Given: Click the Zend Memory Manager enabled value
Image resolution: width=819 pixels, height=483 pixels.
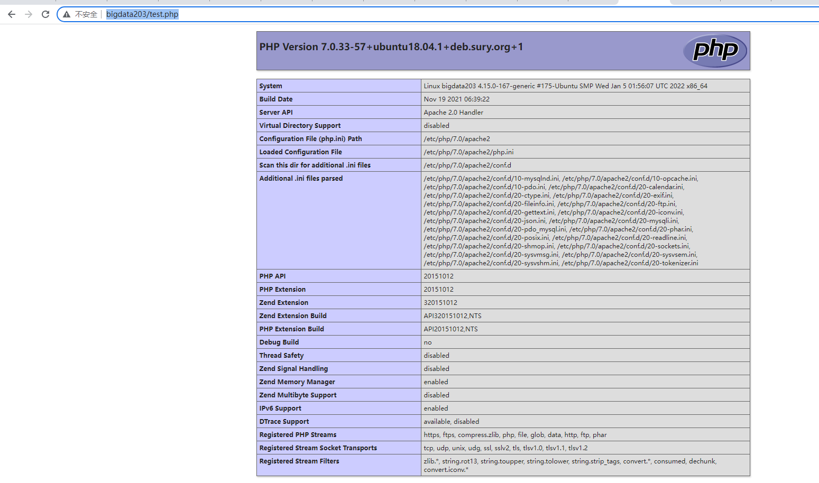Looking at the screenshot, I should pyautogui.click(x=436, y=382).
